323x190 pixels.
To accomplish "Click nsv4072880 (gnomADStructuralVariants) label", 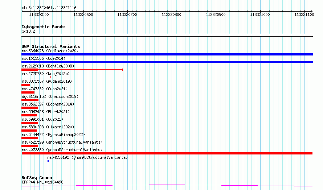I will 62,150.
